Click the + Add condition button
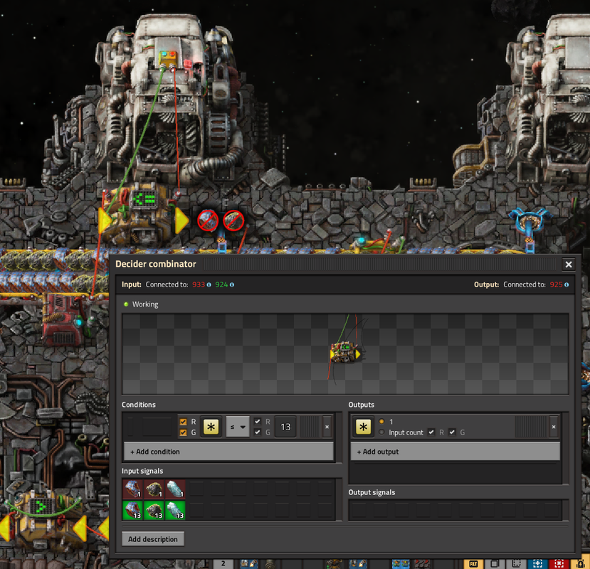The image size is (590, 569). coord(228,452)
